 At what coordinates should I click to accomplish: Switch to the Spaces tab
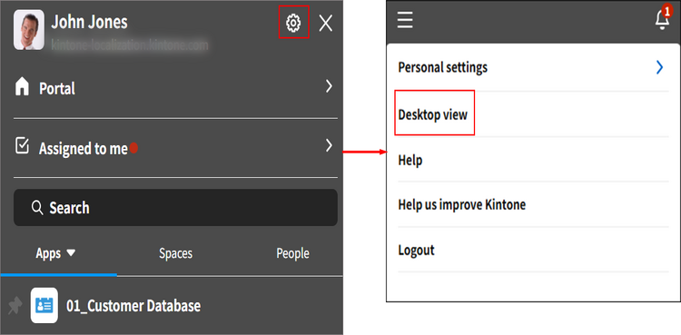click(x=175, y=253)
